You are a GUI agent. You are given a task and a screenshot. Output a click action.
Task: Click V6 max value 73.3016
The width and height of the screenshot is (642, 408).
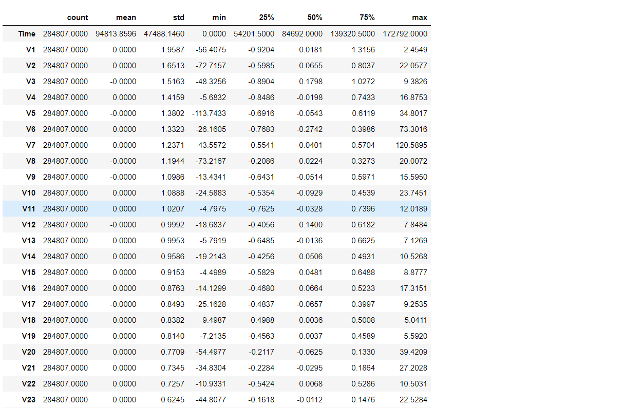414,129
